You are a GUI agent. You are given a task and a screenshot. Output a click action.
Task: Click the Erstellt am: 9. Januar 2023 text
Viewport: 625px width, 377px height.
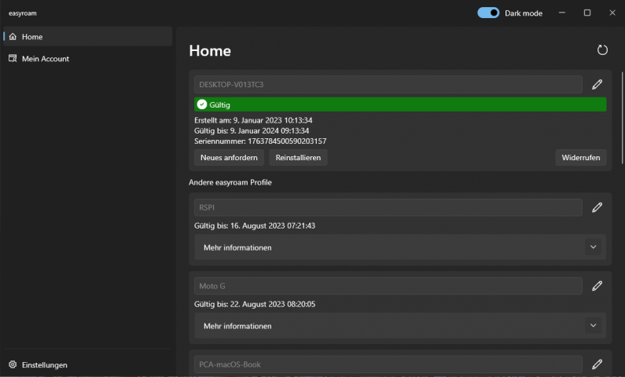pos(253,120)
